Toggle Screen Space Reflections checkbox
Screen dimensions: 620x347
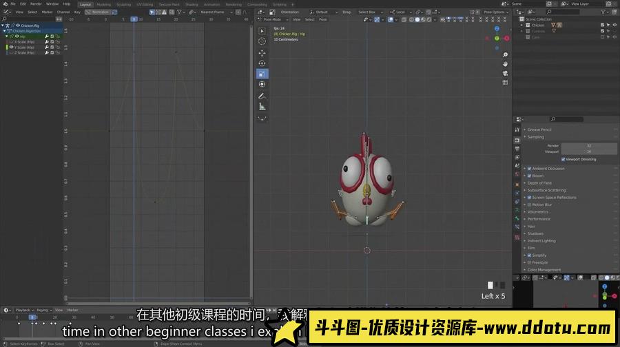point(529,198)
